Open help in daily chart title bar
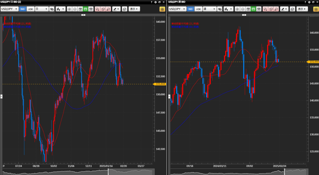 152,2
